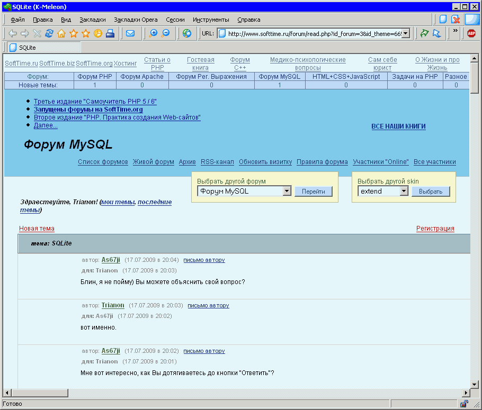
Task: Select the SQLite browser tab
Action: [x=43, y=47]
